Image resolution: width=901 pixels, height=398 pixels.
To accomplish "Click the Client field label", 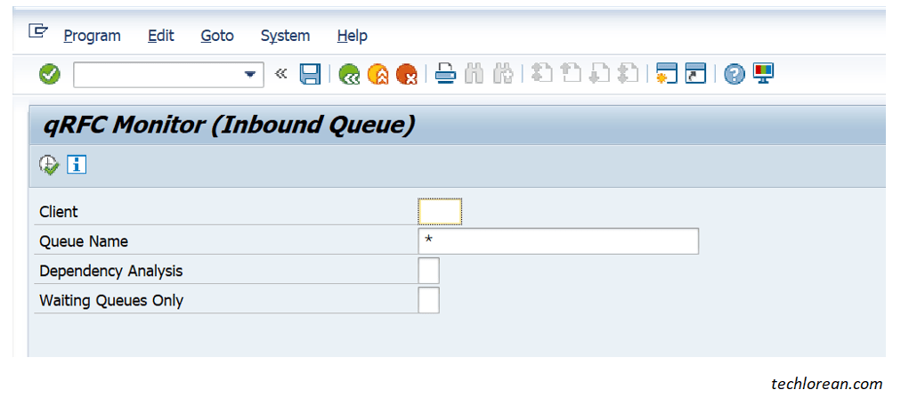I will (x=59, y=212).
